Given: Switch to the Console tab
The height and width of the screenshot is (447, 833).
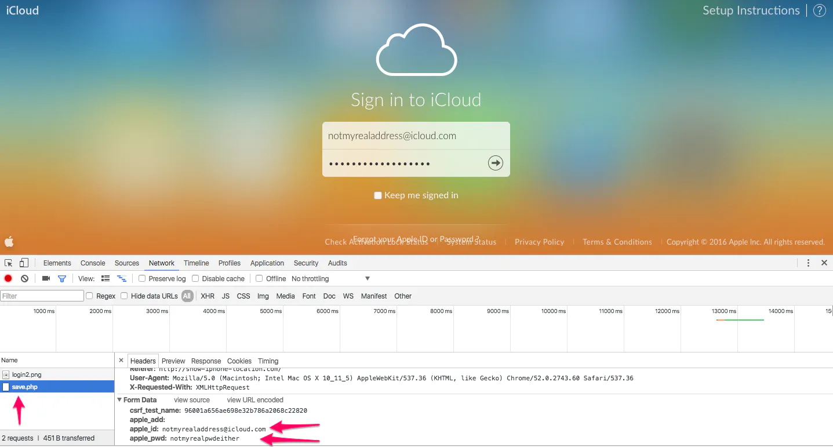Looking at the screenshot, I should 92,263.
